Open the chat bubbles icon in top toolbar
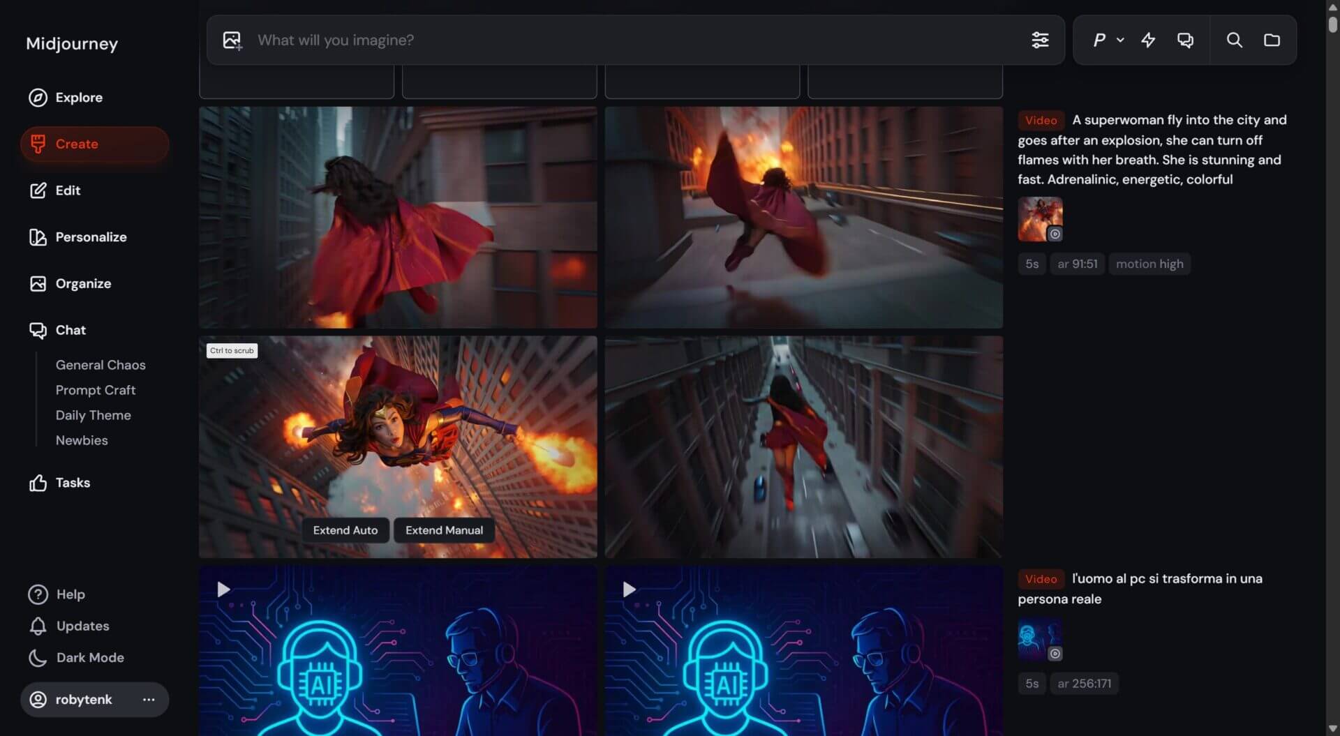 (x=1185, y=40)
